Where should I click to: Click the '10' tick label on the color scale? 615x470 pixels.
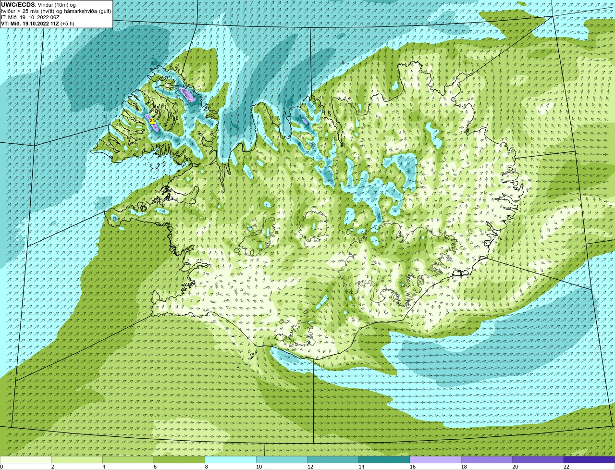[x=258, y=467]
